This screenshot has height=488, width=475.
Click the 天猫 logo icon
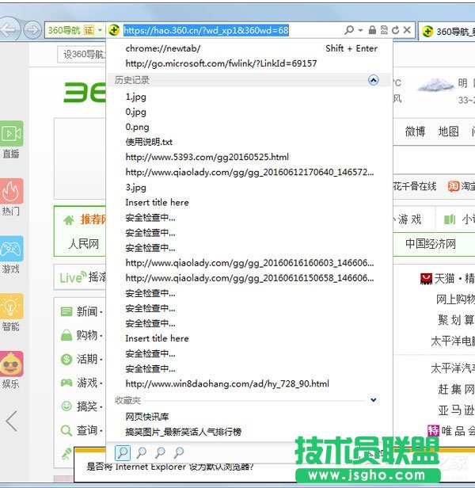tap(426, 279)
